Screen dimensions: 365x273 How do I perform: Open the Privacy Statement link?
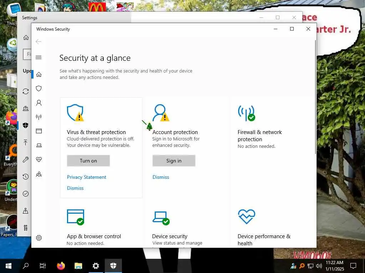pos(87,177)
